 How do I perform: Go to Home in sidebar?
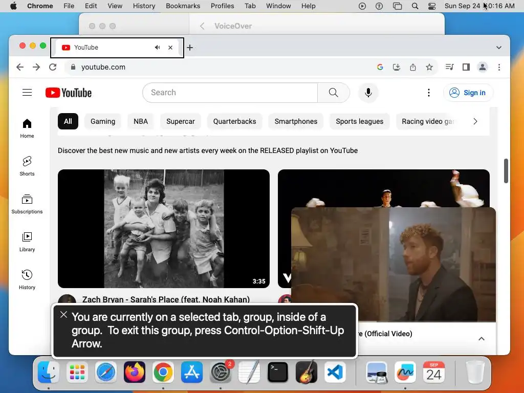pyautogui.click(x=27, y=128)
